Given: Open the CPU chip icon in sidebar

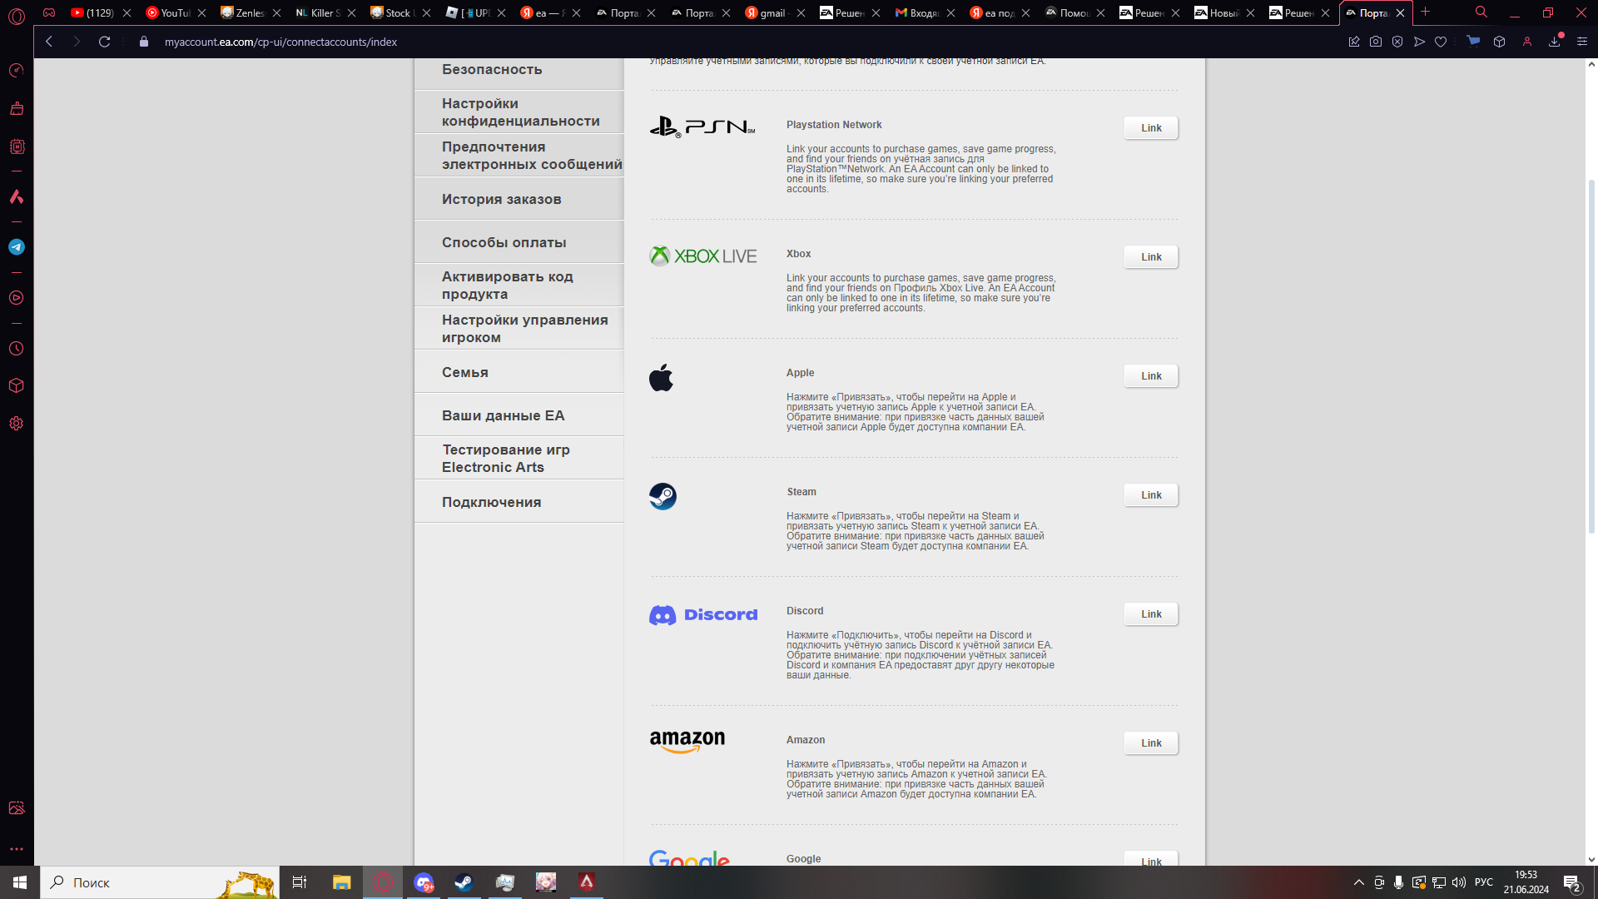Looking at the screenshot, I should tap(17, 147).
